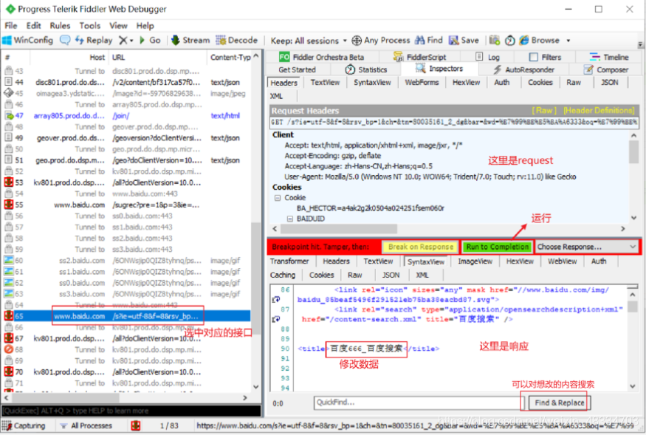This screenshot has height=435, width=646.
Task: Open the Filters tab
Action: [545, 57]
